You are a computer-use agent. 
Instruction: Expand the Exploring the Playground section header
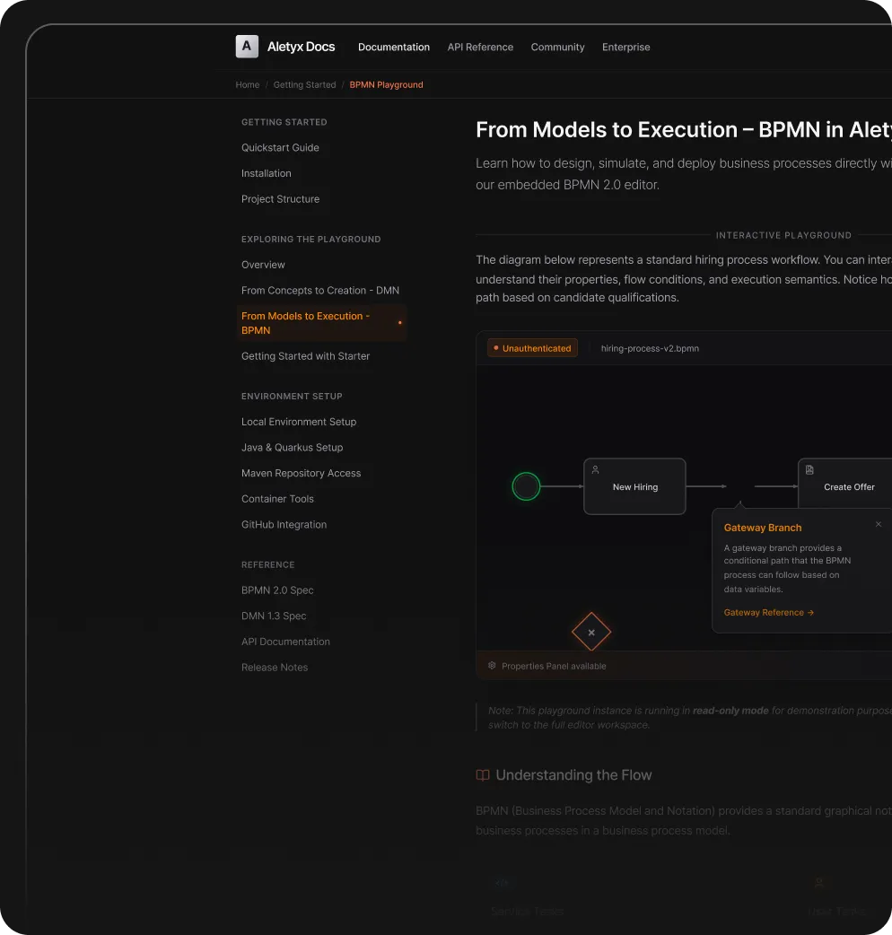[x=310, y=239]
